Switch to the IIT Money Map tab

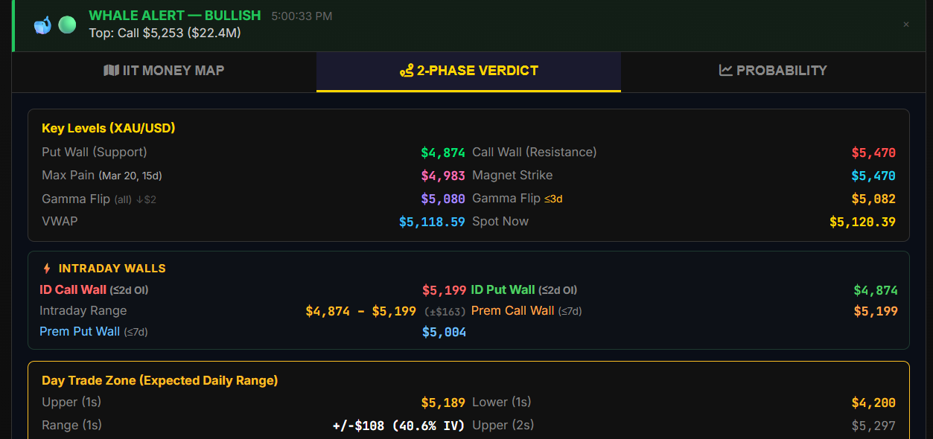(x=164, y=71)
